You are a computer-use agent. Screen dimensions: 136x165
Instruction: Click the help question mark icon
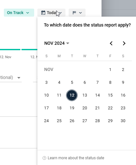coord(44,158)
